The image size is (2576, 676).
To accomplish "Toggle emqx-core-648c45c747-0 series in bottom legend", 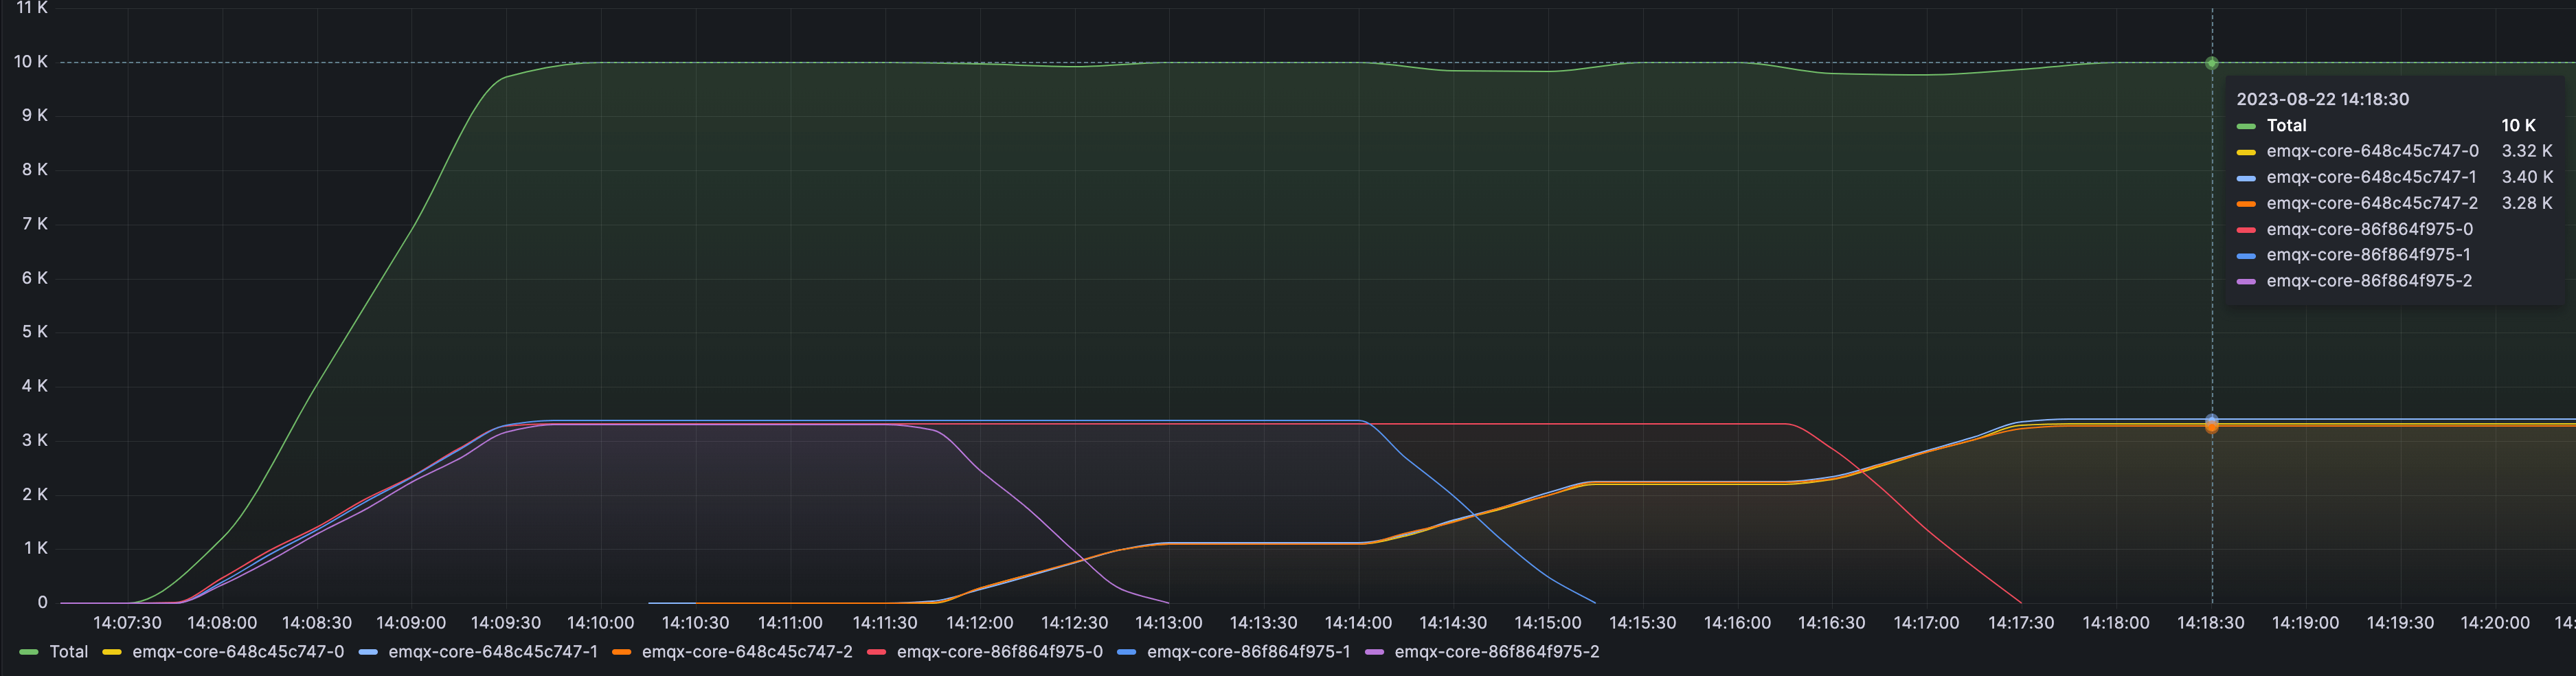I will tap(237, 651).
